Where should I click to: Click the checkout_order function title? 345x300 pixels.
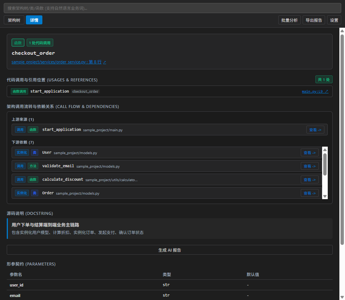click(x=33, y=53)
